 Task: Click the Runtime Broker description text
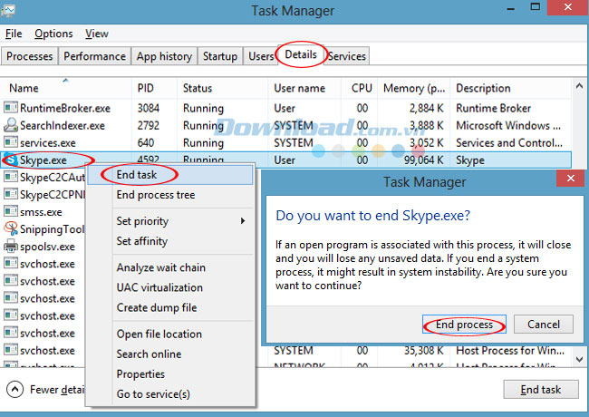(493, 108)
